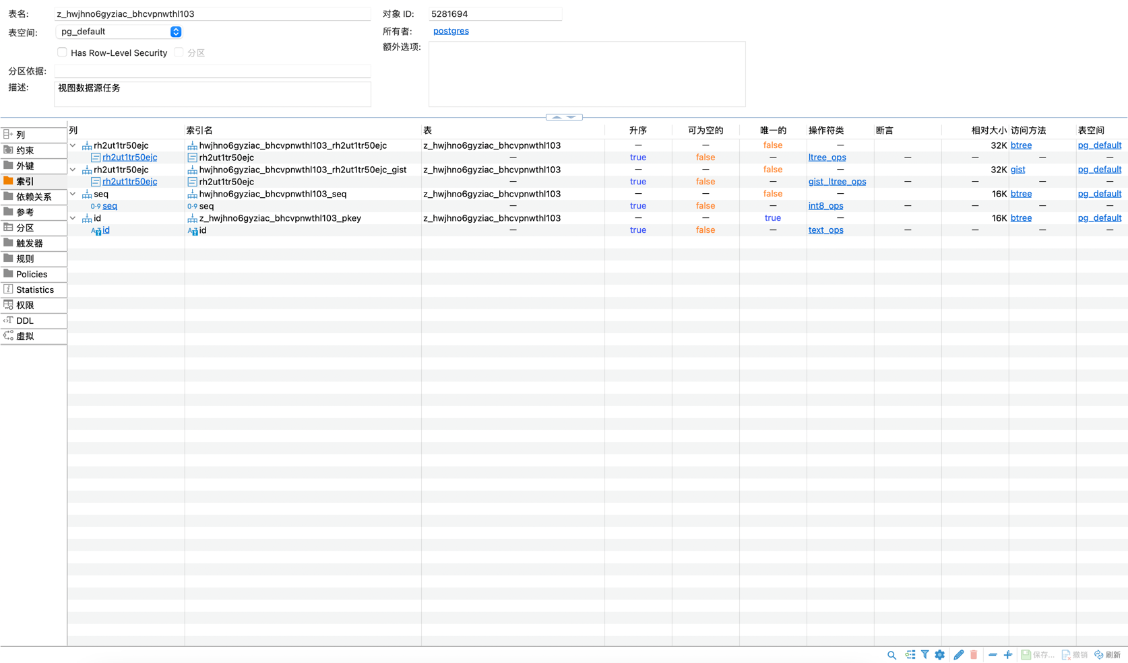Collapse the seq index tree entry
The width and height of the screenshot is (1128, 663).
coord(72,194)
